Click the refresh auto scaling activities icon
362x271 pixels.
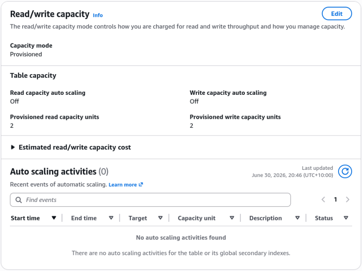(345, 172)
